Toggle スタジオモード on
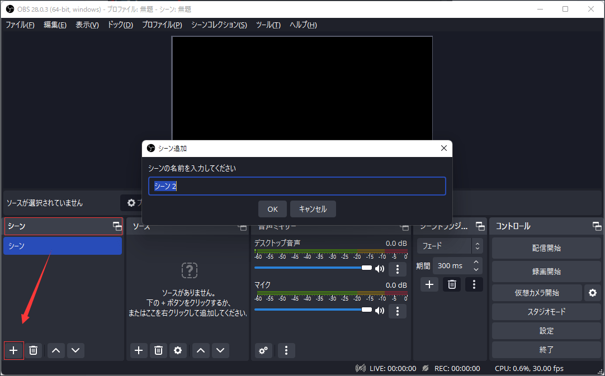 click(x=546, y=312)
